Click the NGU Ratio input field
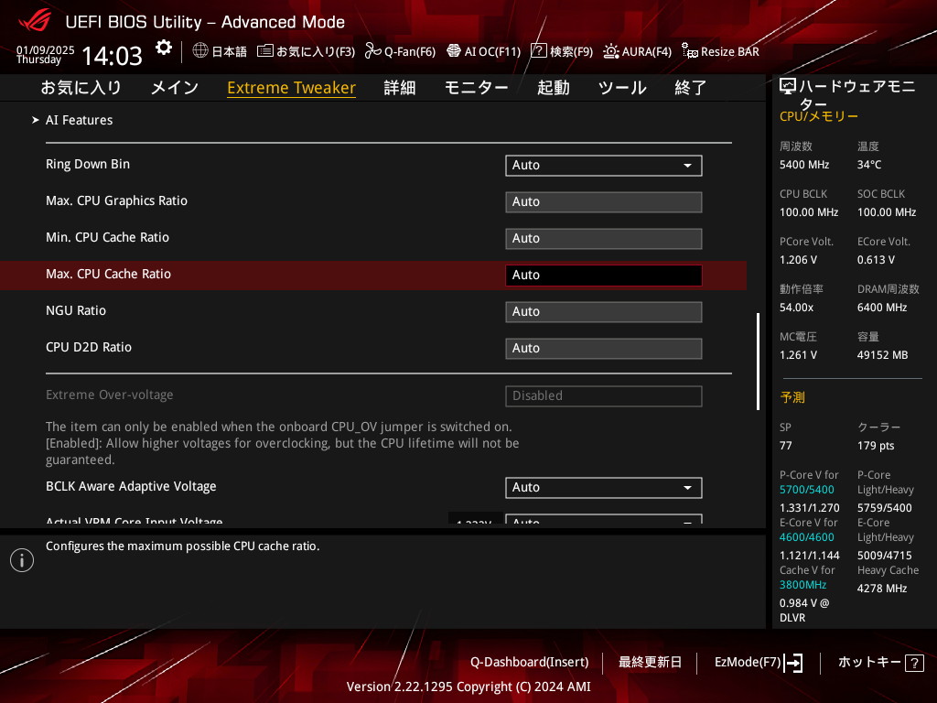The width and height of the screenshot is (937, 703). 603,311
